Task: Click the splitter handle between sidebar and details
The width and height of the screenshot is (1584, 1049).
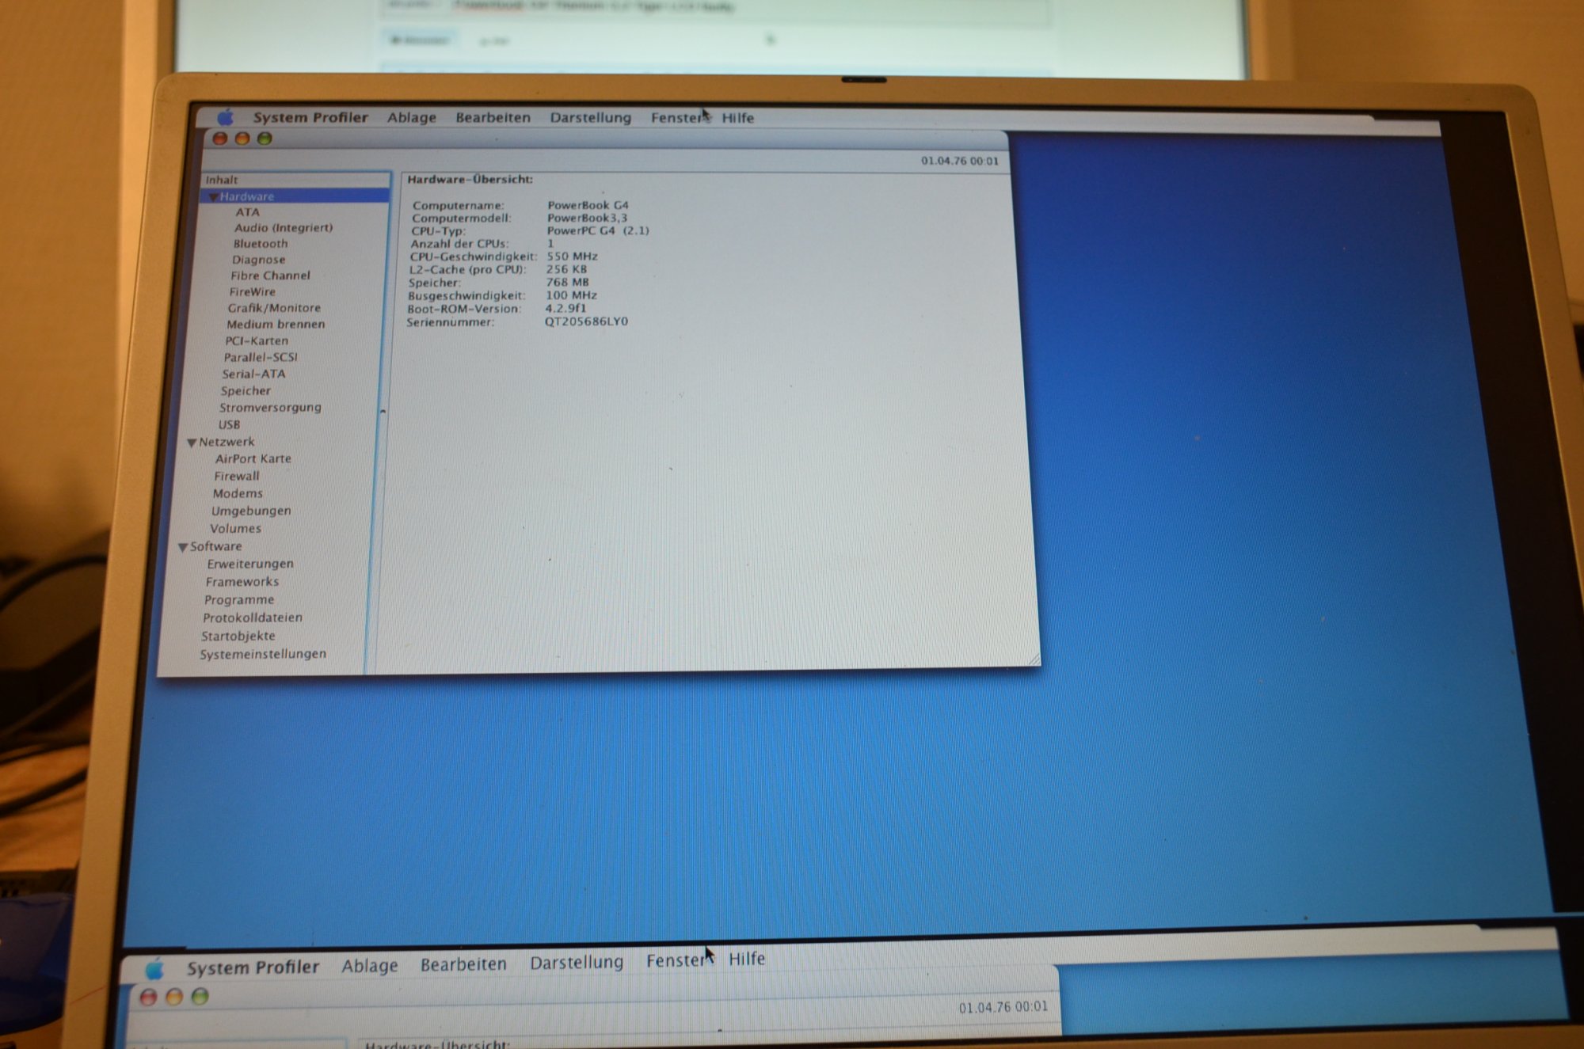Action: tap(383, 412)
